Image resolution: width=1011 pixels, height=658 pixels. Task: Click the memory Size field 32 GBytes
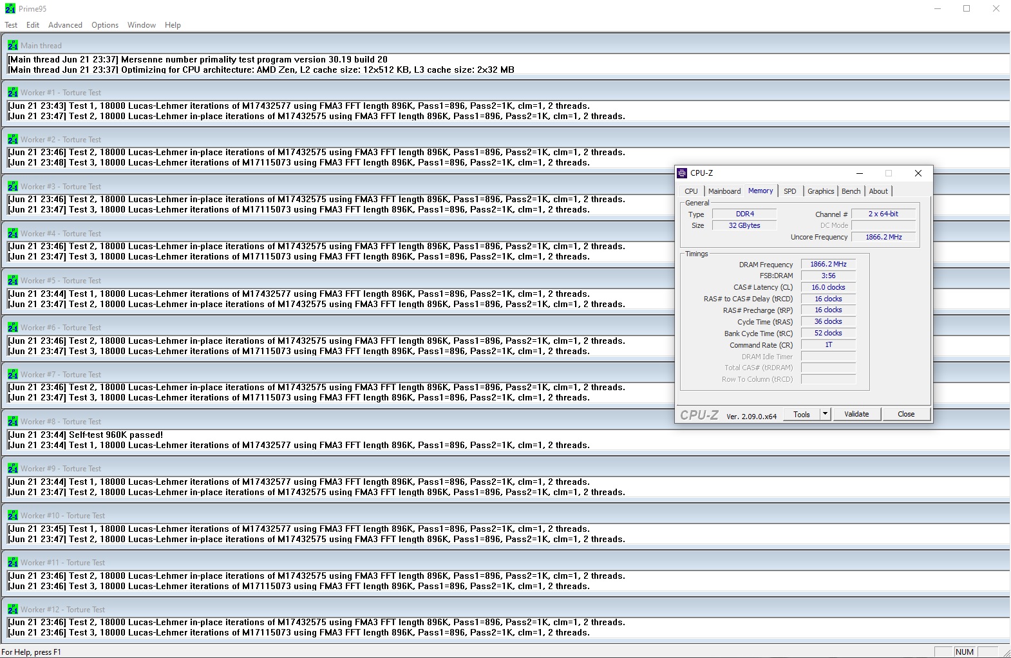pos(744,225)
